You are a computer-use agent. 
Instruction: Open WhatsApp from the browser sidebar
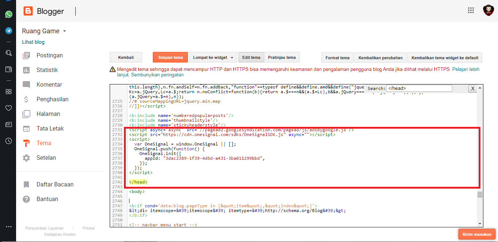coord(8,14)
